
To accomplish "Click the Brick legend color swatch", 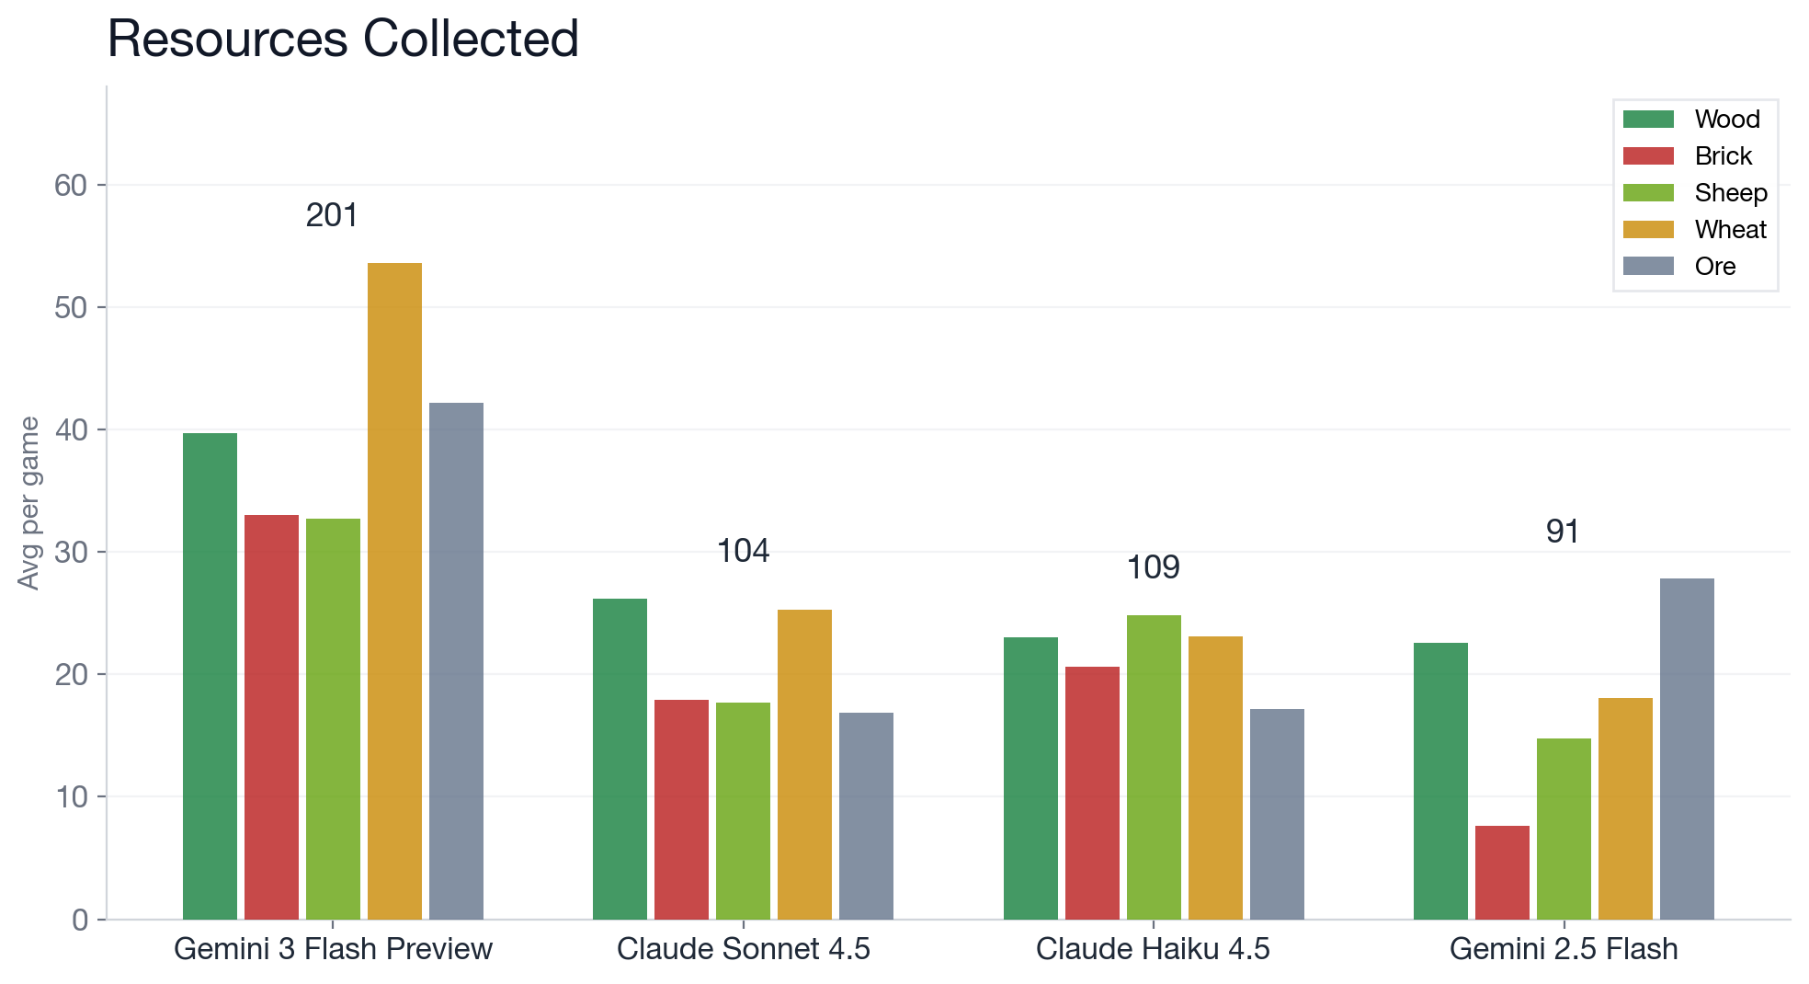I will click(x=1648, y=155).
